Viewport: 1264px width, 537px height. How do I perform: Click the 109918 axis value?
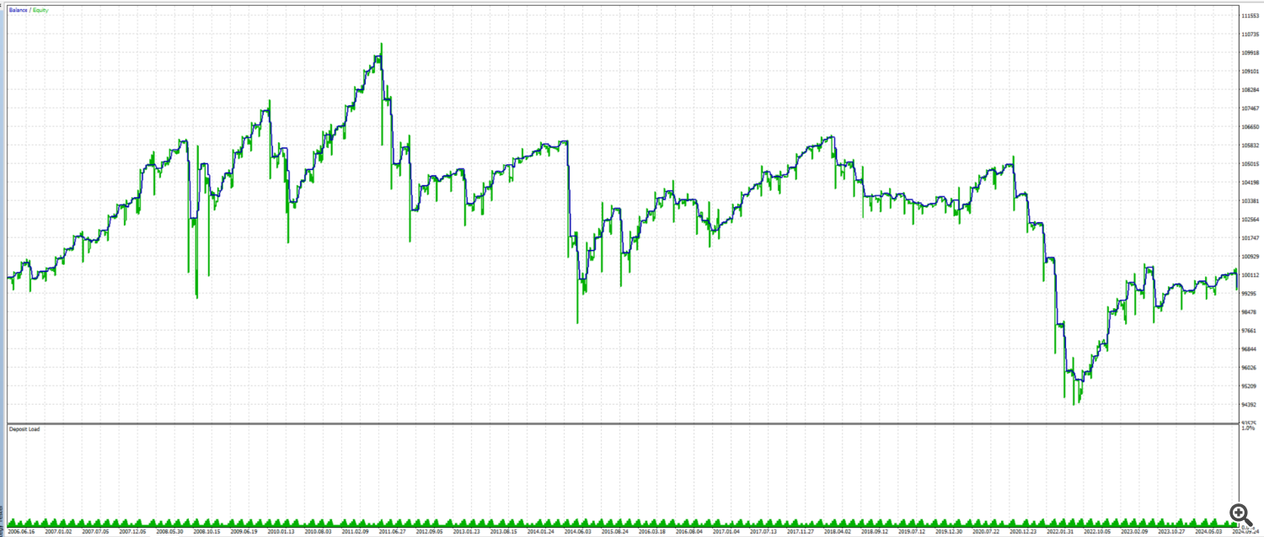[1251, 53]
